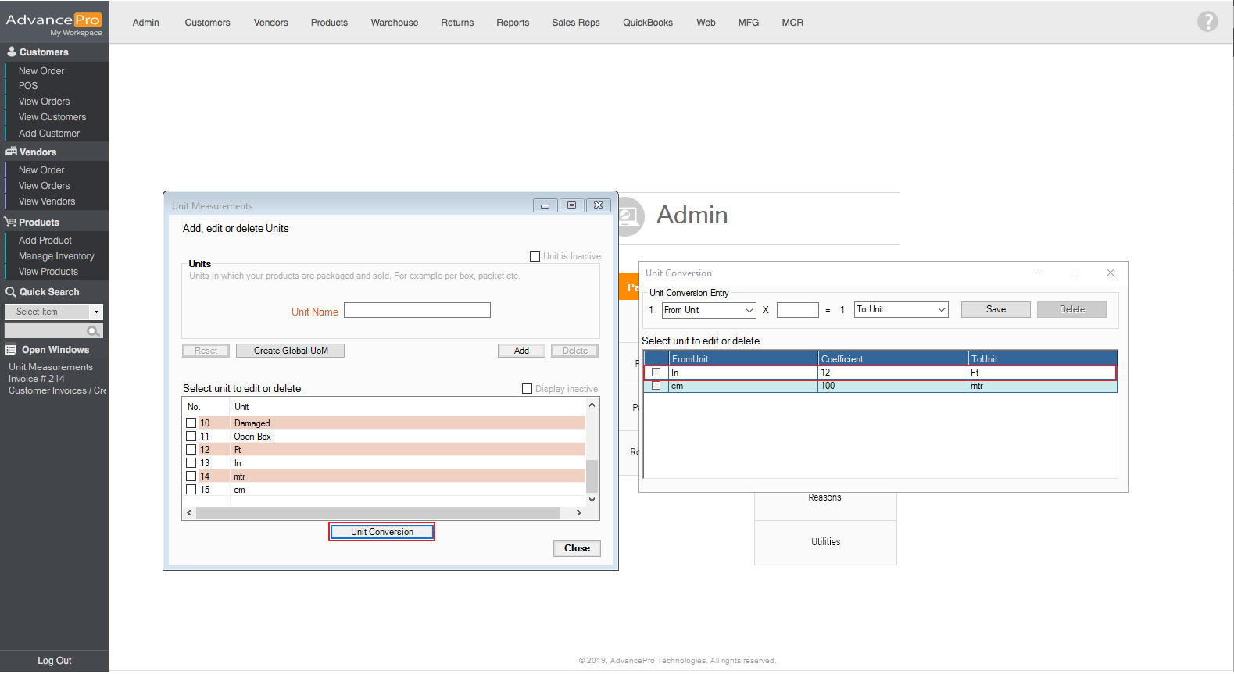The height and width of the screenshot is (674, 1234).
Task: Enable the Unit is Inactive checkbox
Action: pos(535,256)
